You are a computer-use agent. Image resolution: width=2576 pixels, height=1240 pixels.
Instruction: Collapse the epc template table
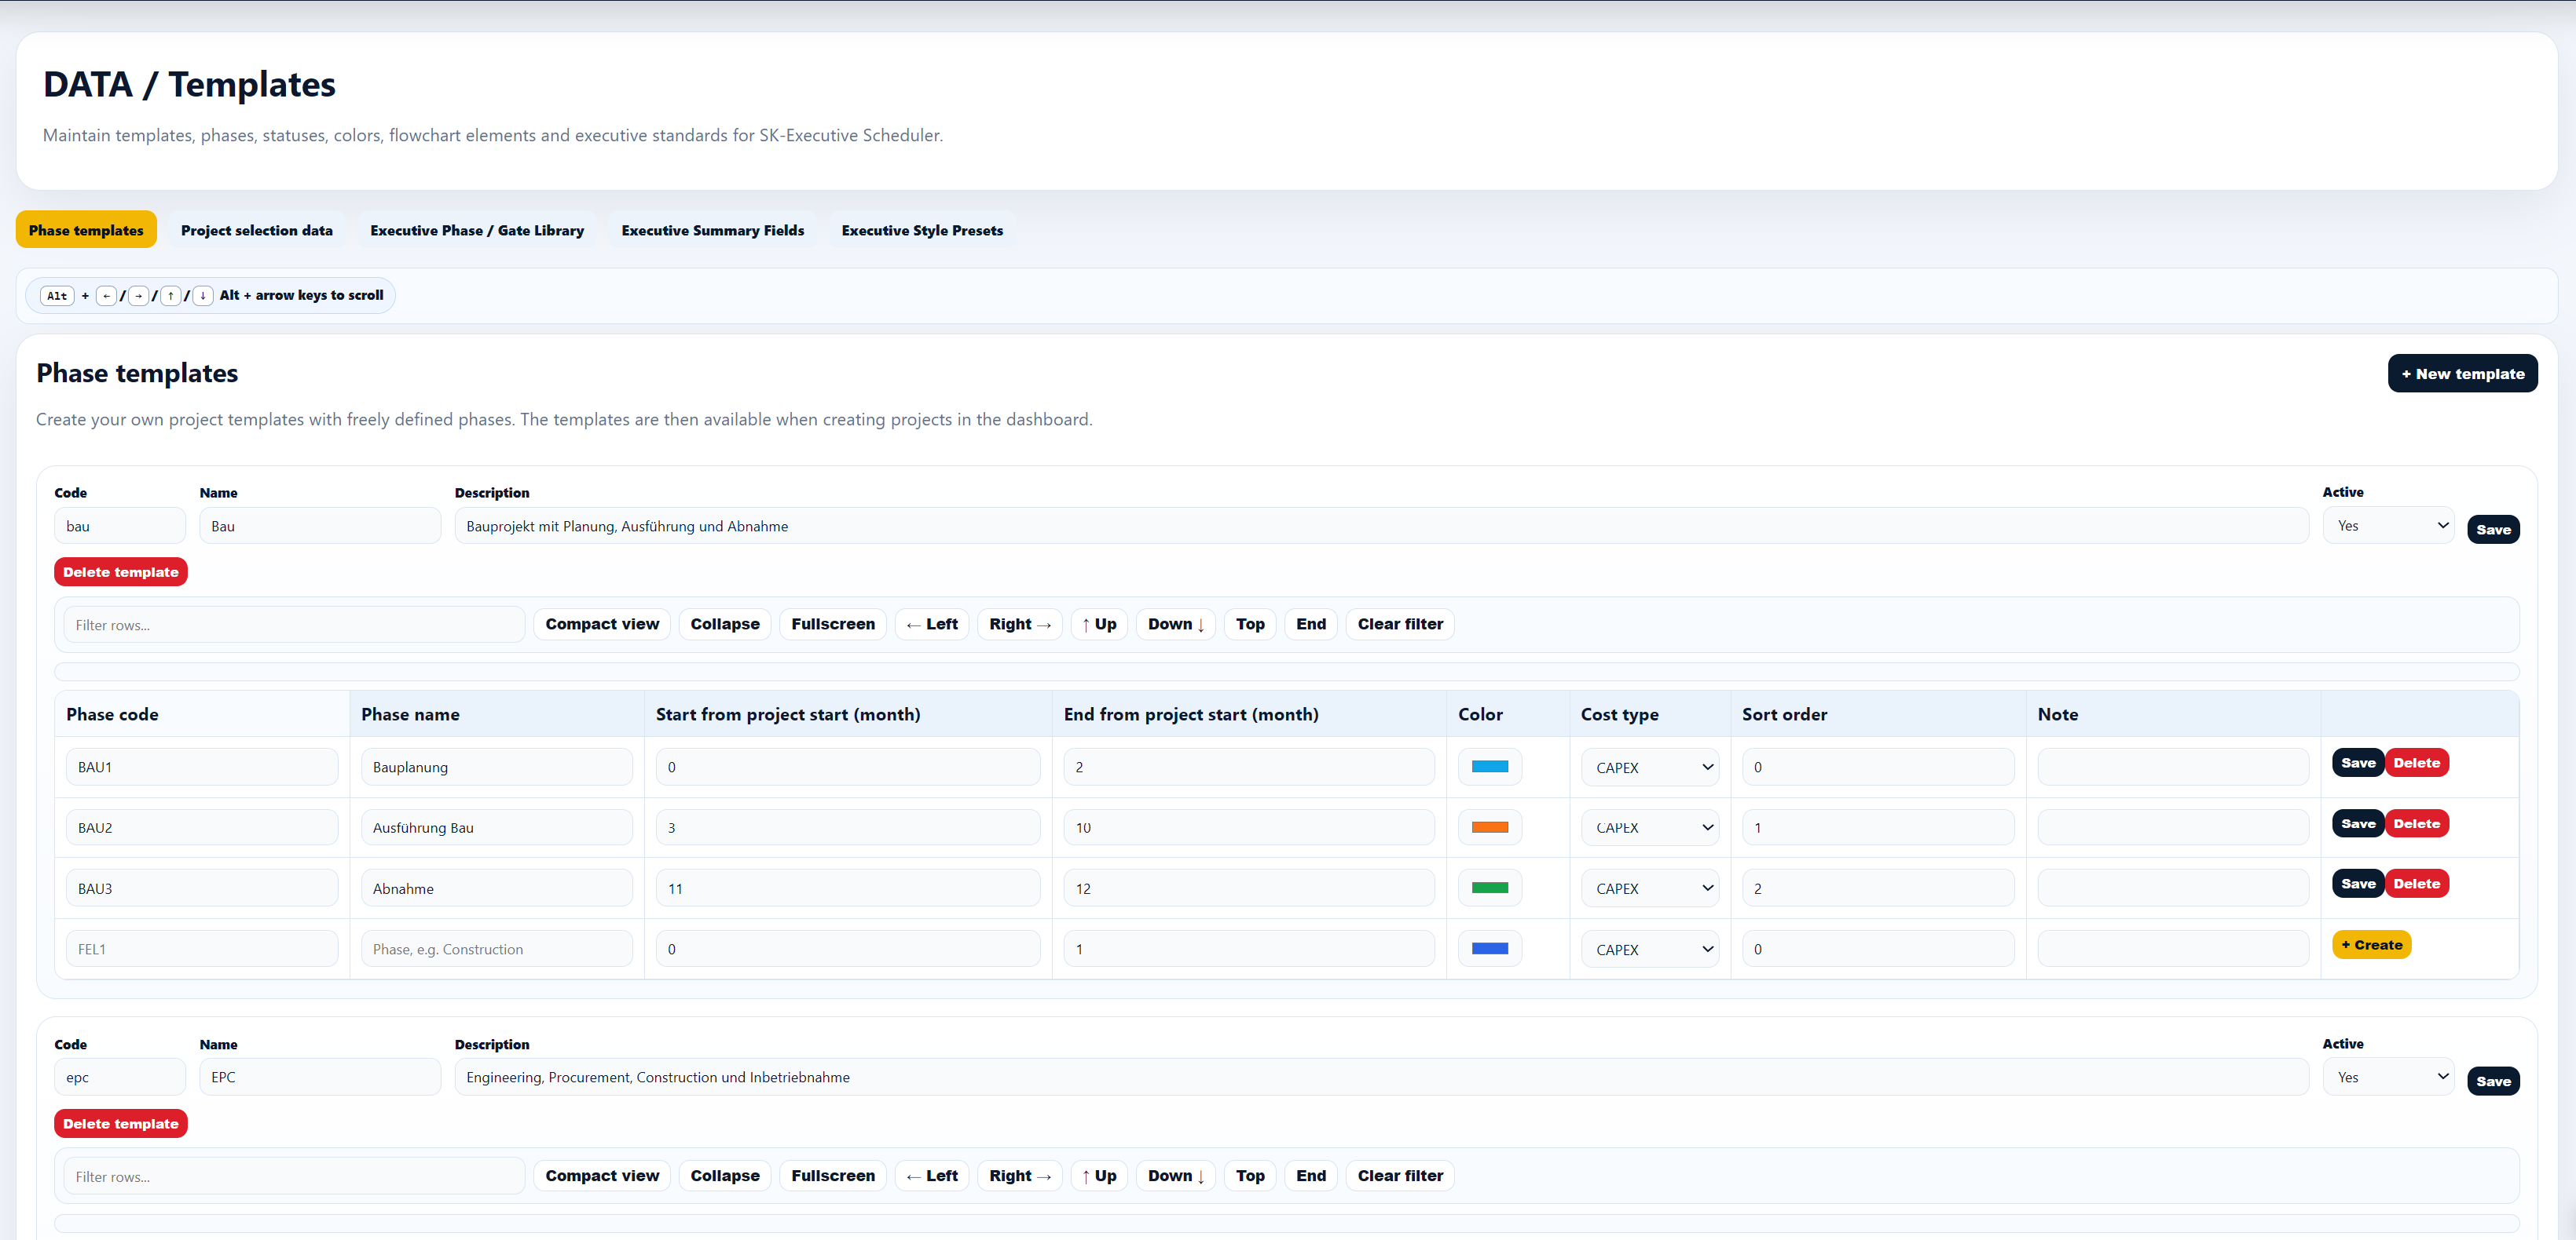point(725,1175)
